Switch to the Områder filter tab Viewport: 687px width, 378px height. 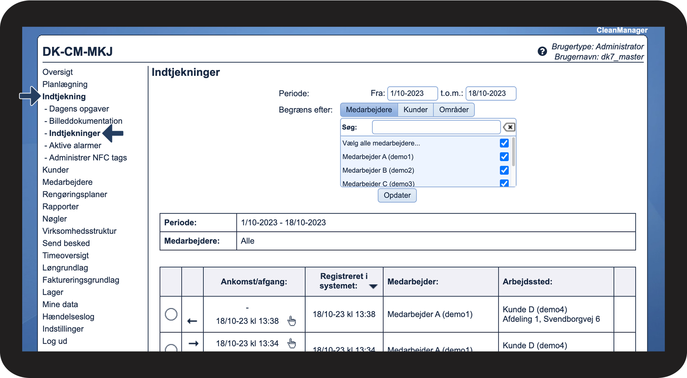click(x=454, y=110)
